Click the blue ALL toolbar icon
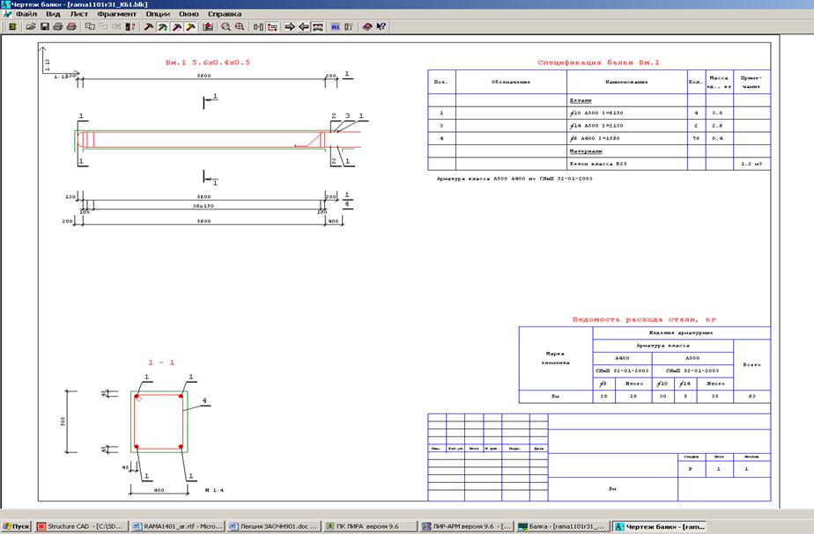814x534 pixels. 335,27
